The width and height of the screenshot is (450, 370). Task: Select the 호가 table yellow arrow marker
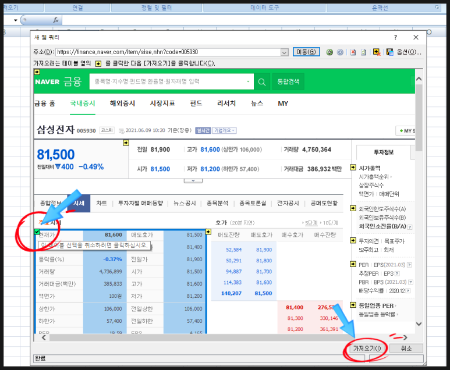[208, 232]
